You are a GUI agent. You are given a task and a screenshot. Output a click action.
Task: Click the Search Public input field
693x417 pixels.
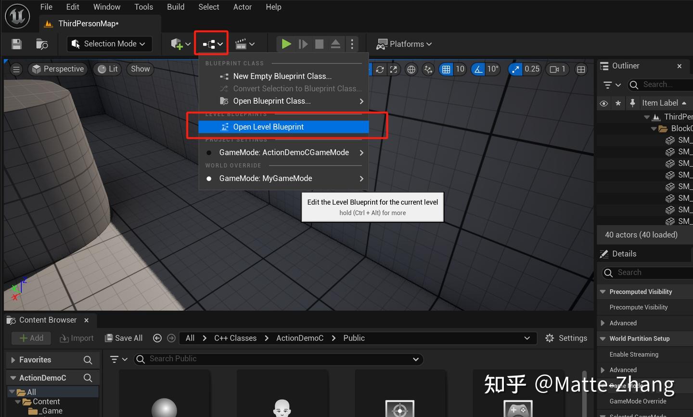(x=279, y=359)
